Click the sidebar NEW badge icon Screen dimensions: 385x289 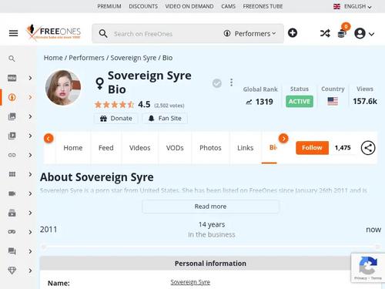pos(12,78)
